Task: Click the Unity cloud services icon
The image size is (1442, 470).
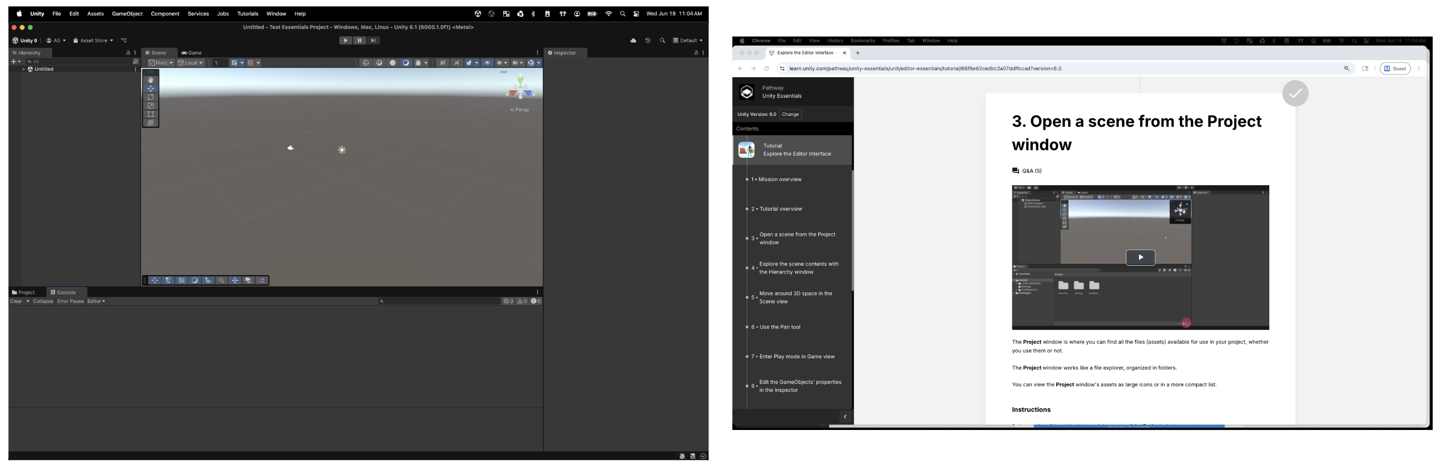Action: pos(633,40)
